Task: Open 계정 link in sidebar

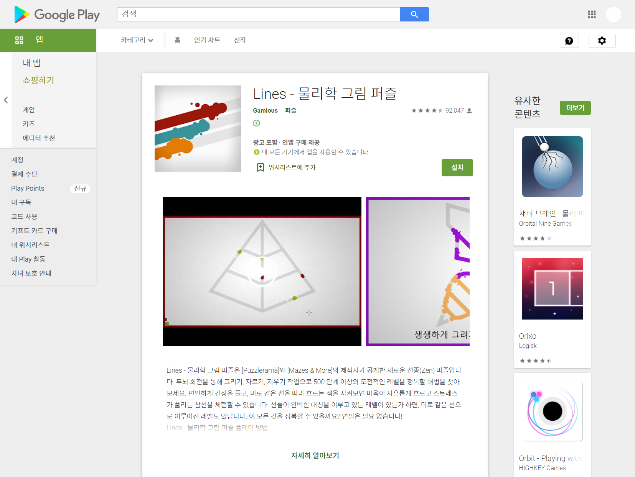Action: [17, 160]
